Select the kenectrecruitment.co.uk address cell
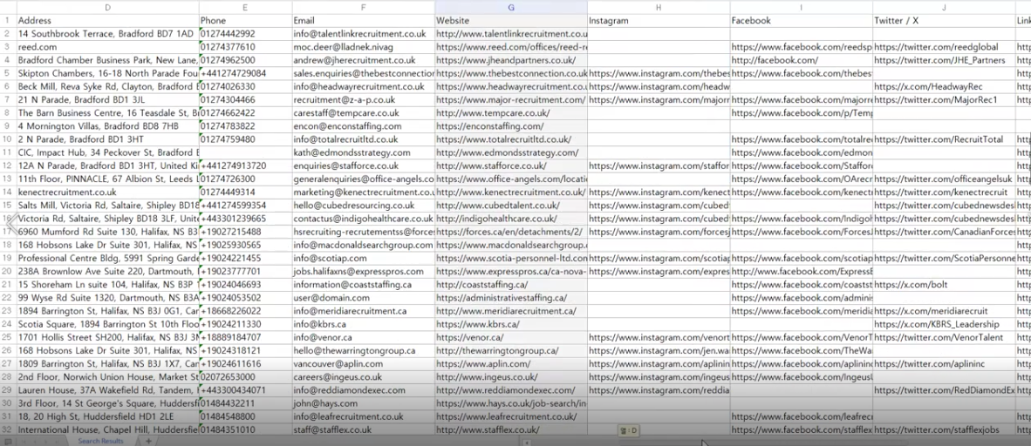The image size is (1031, 446). point(108,193)
